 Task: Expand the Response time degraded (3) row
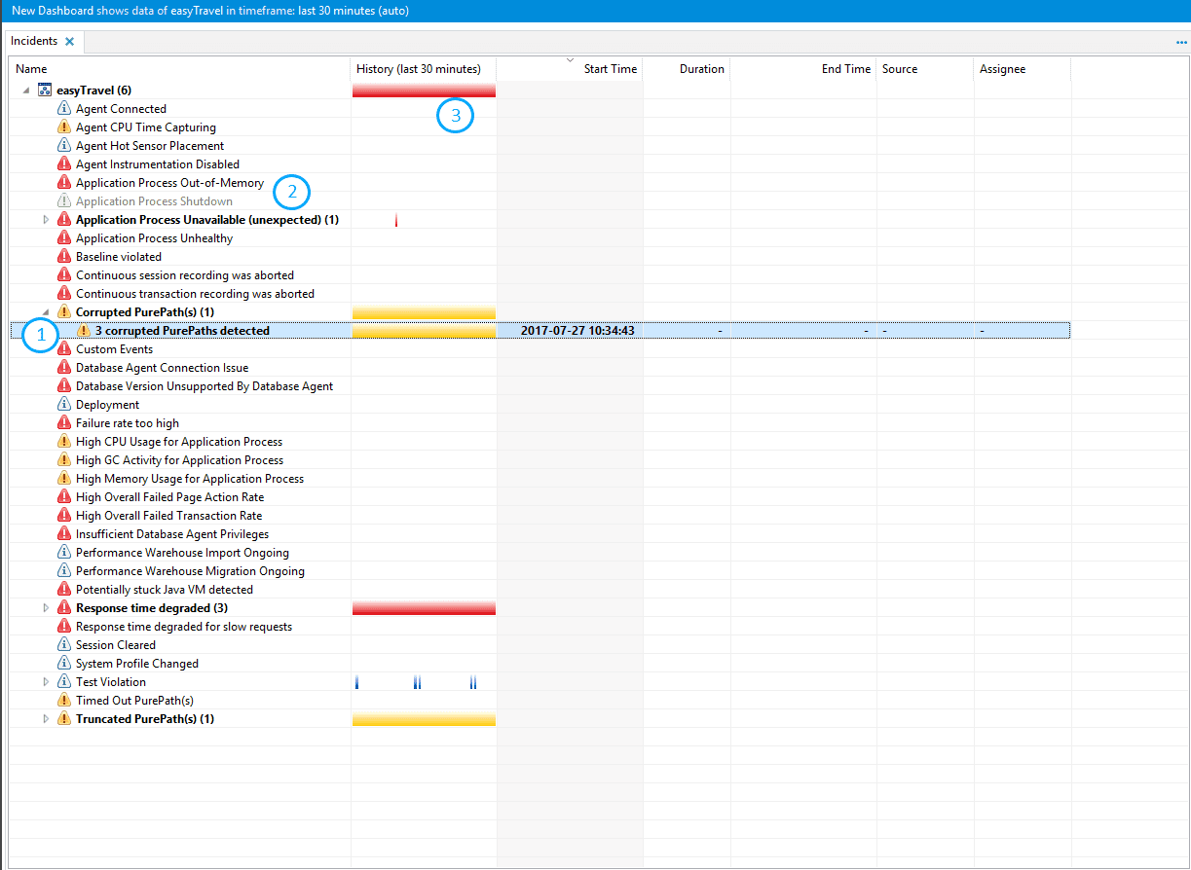(x=46, y=608)
